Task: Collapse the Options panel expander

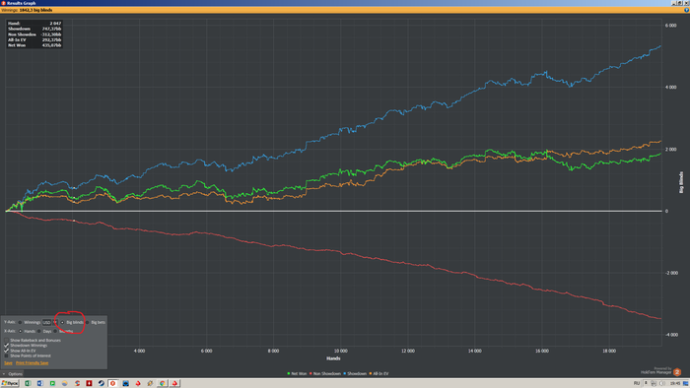Action: (4, 374)
